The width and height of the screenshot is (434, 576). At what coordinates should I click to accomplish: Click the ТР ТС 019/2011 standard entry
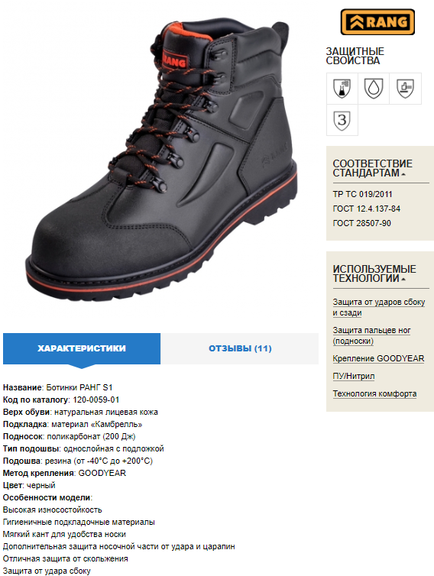[362, 194]
